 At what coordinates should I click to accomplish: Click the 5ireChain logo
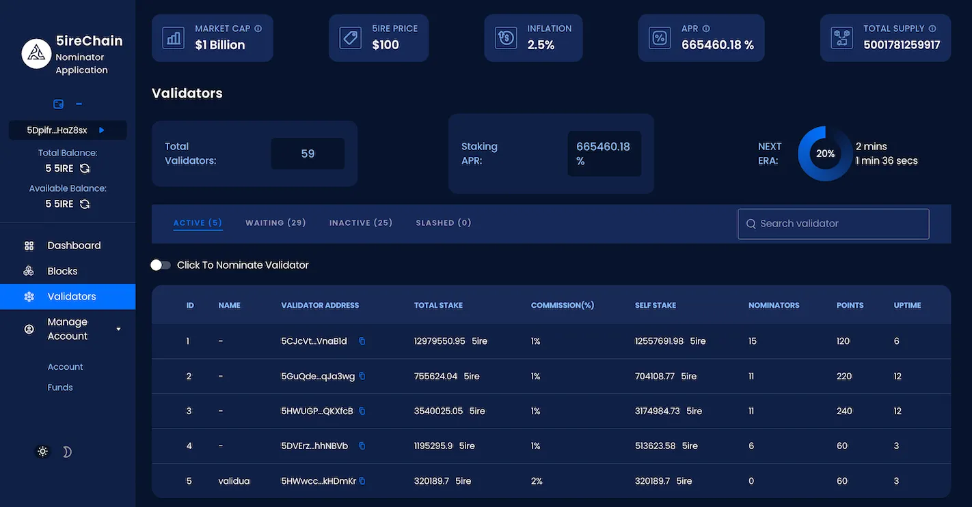coord(36,54)
